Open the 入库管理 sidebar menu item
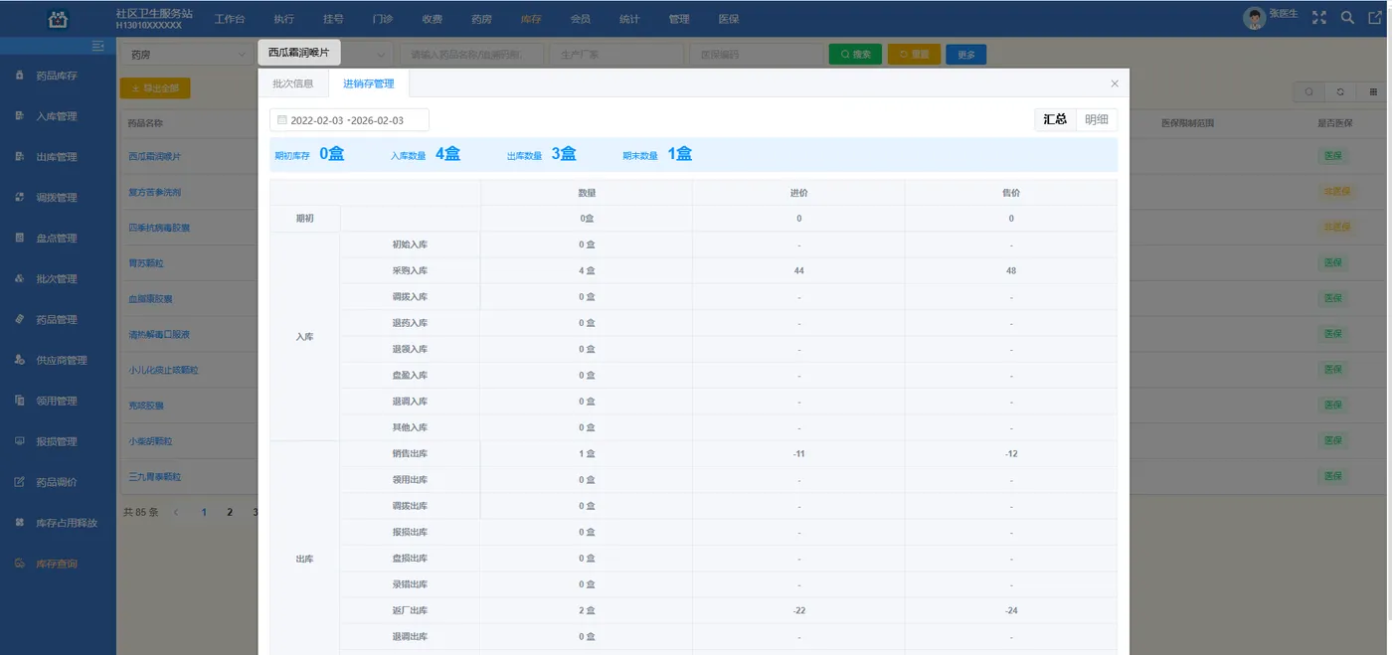The height and width of the screenshot is (655, 1392). pos(58,116)
